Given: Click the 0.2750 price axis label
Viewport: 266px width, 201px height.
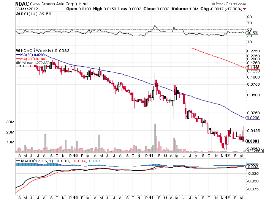Looking at the screenshot, I should click(x=253, y=51).
